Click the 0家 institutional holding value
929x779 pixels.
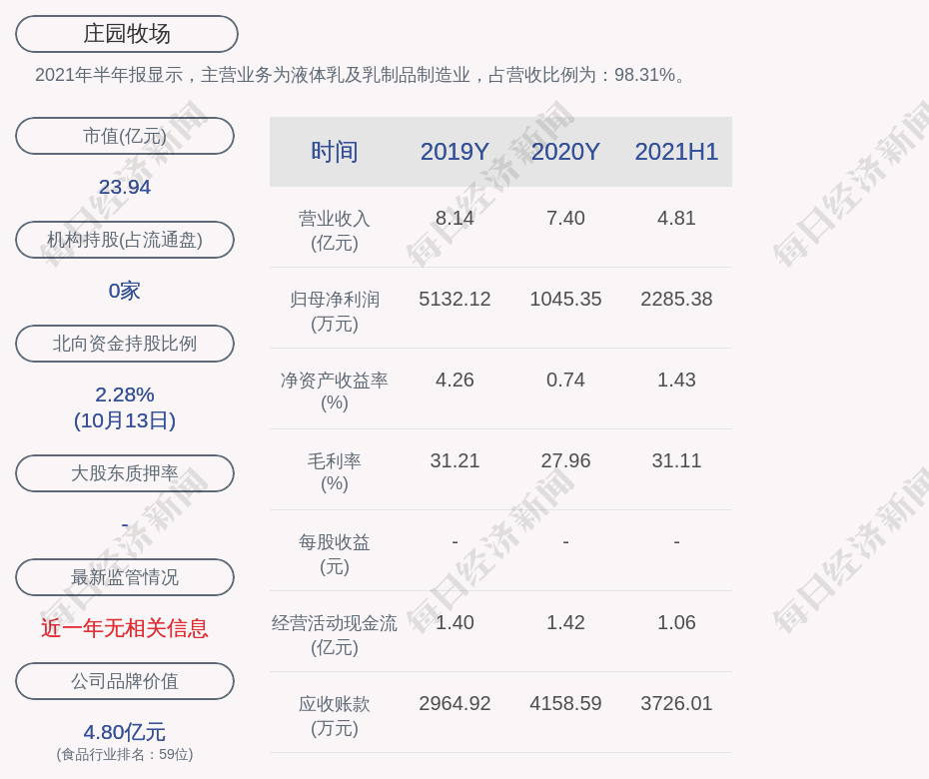tap(125, 291)
